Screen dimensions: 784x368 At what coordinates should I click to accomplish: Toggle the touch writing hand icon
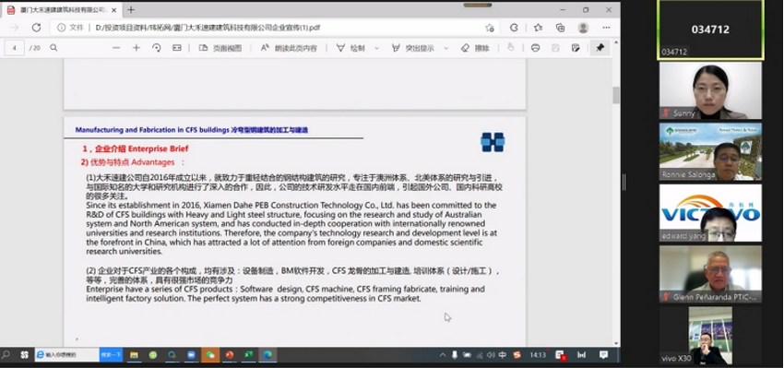510,48
